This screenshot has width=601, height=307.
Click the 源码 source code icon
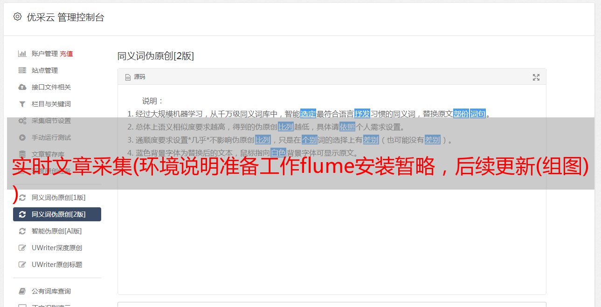[x=128, y=77]
